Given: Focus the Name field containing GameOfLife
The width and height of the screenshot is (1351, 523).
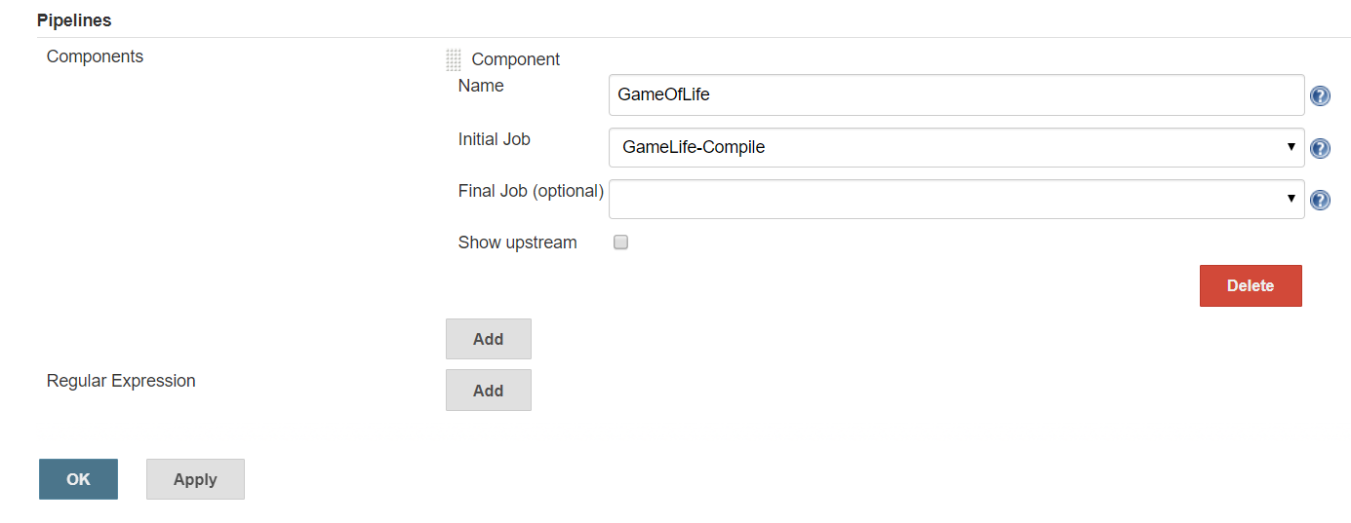Looking at the screenshot, I should click(956, 95).
